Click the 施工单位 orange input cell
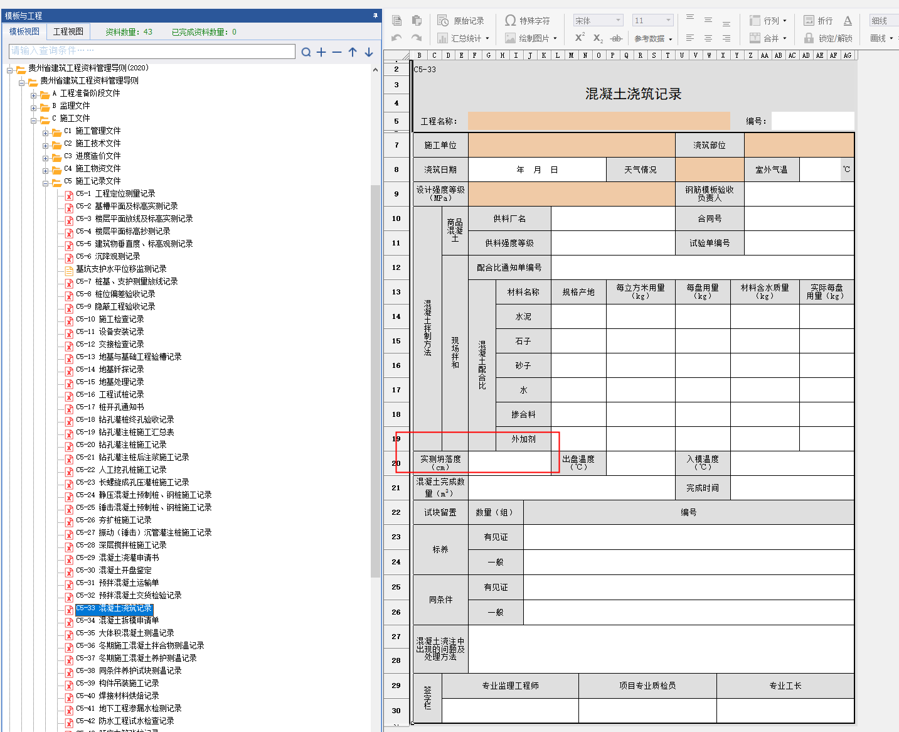Screen dimensions: 899x732 point(572,145)
